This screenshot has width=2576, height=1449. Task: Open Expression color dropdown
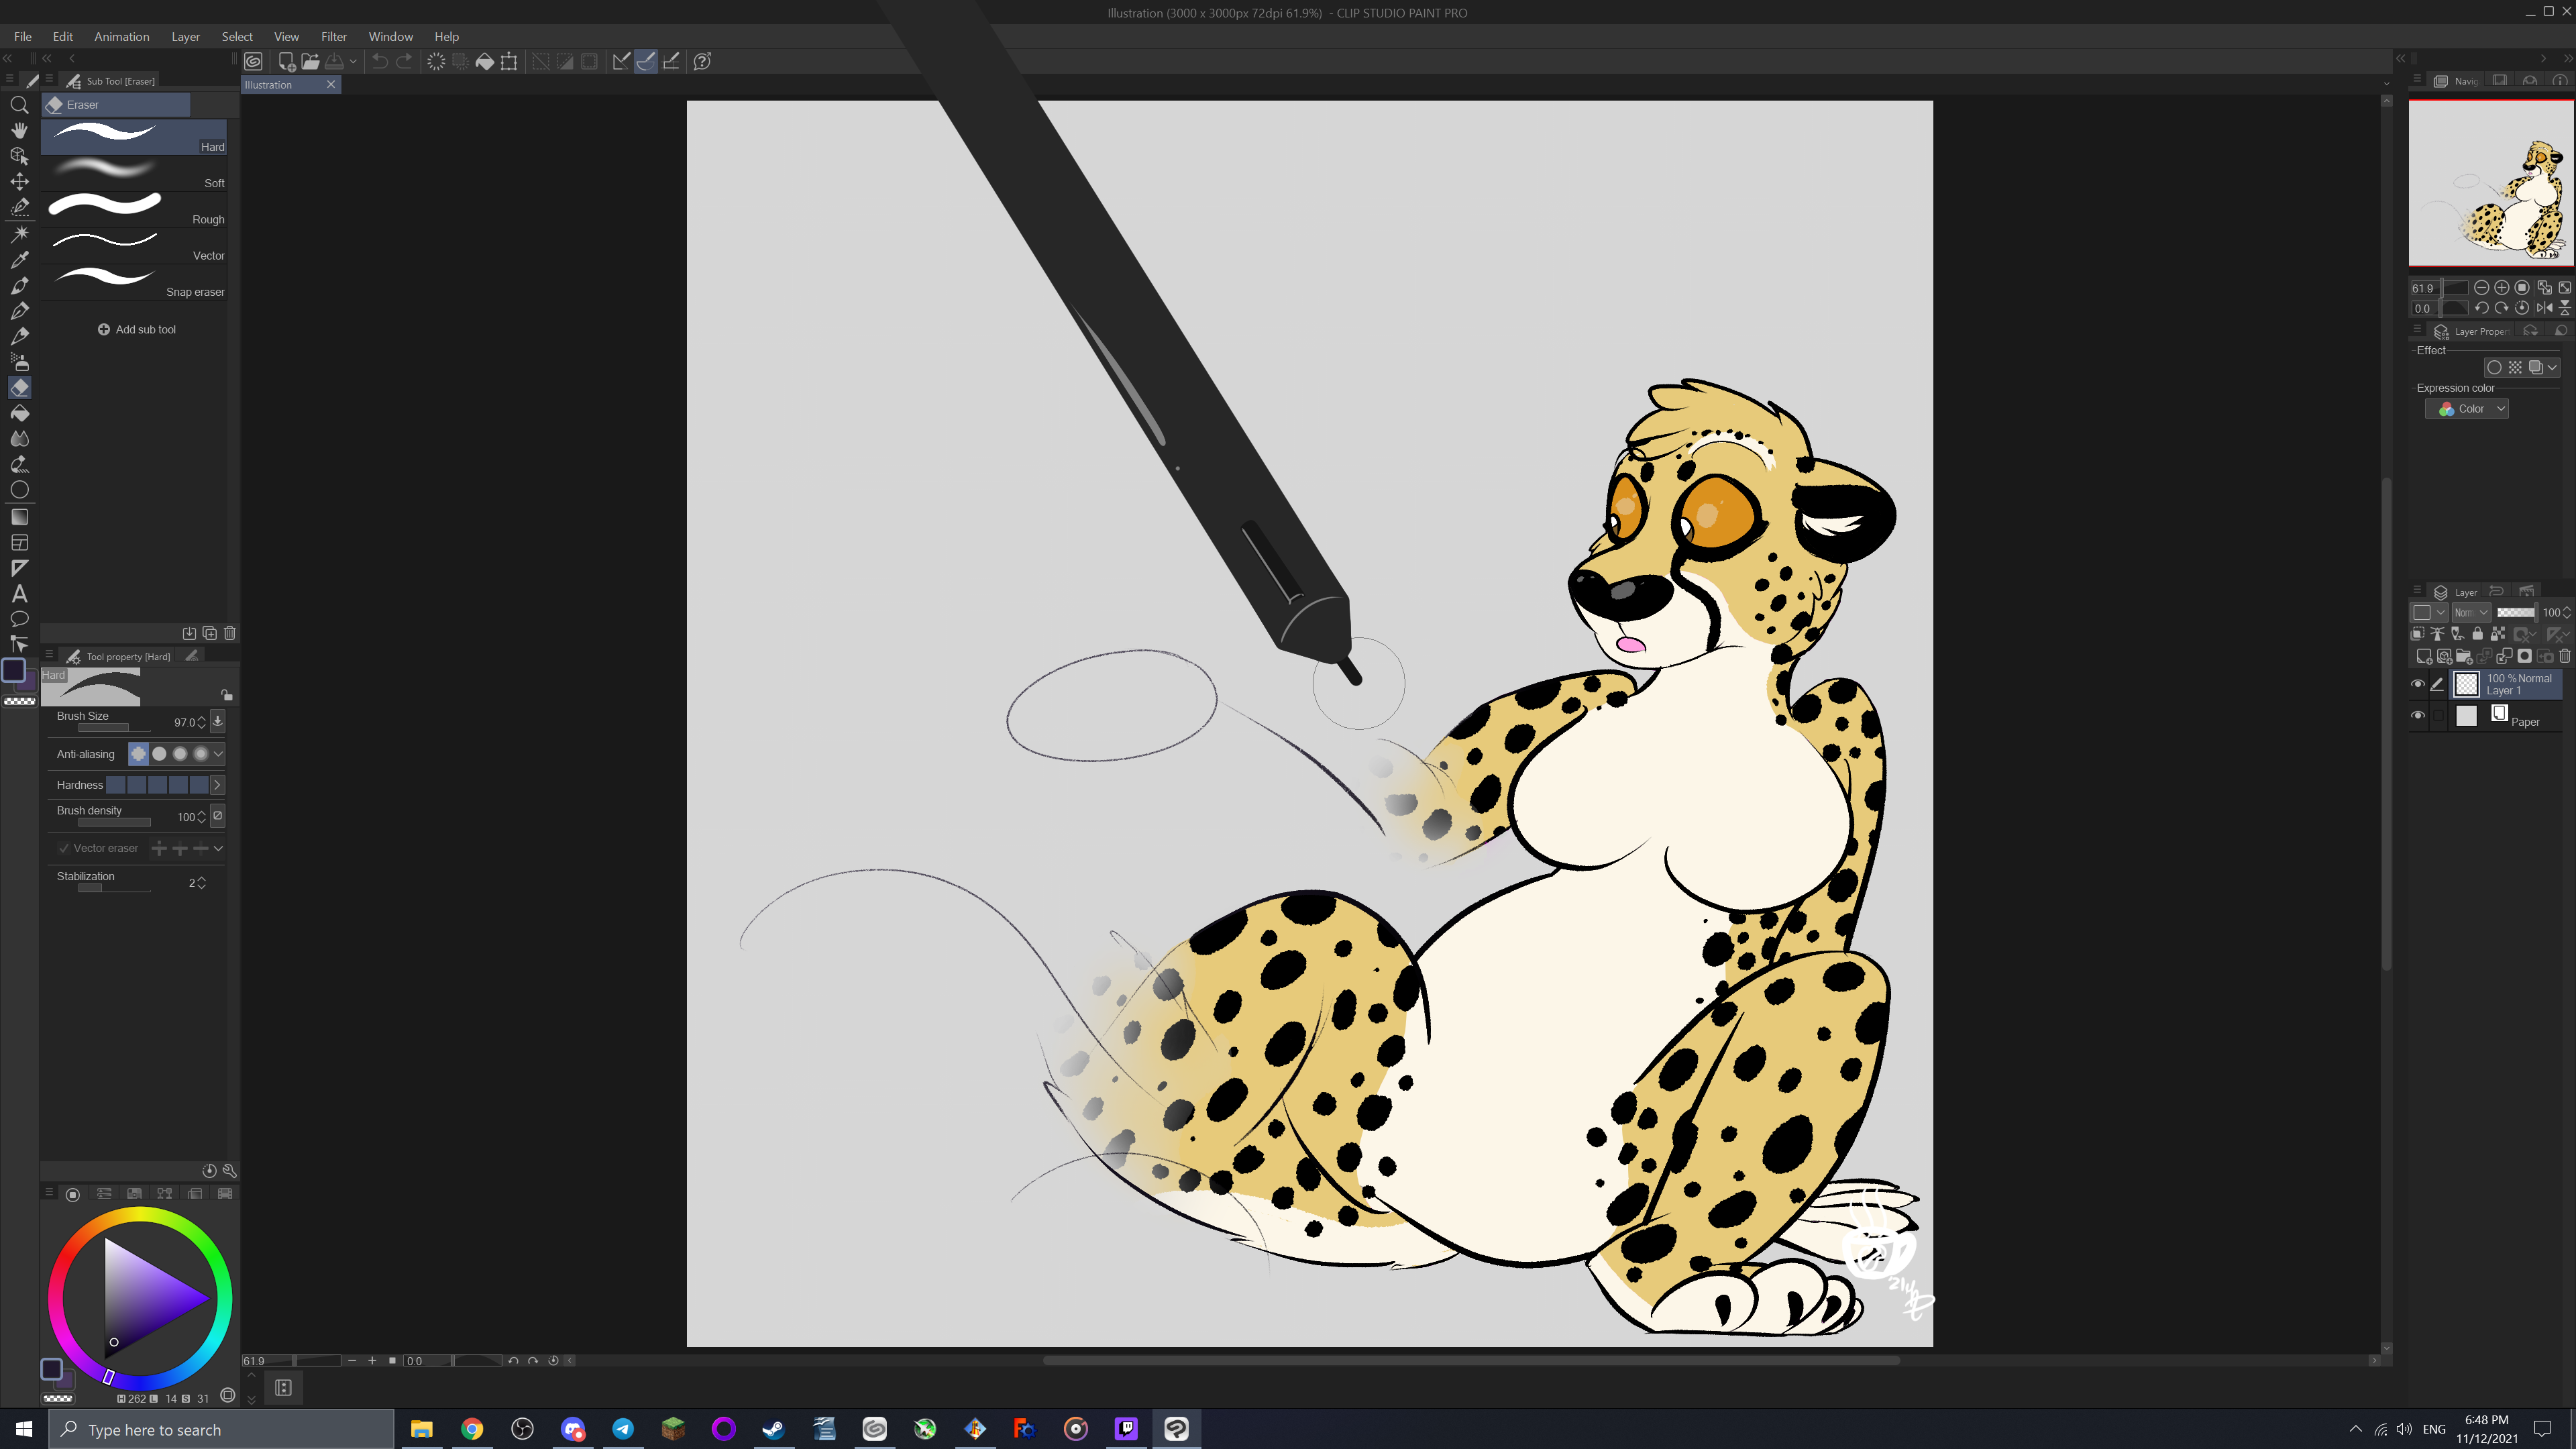2467,409
